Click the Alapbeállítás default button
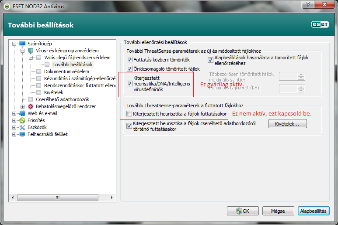The width and height of the screenshot is (338, 225). [314, 211]
